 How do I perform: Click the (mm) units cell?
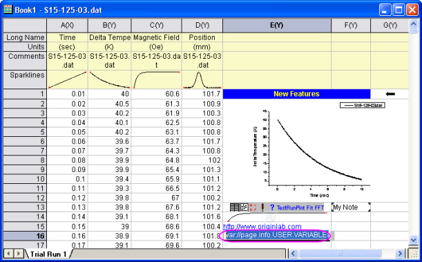(x=202, y=47)
